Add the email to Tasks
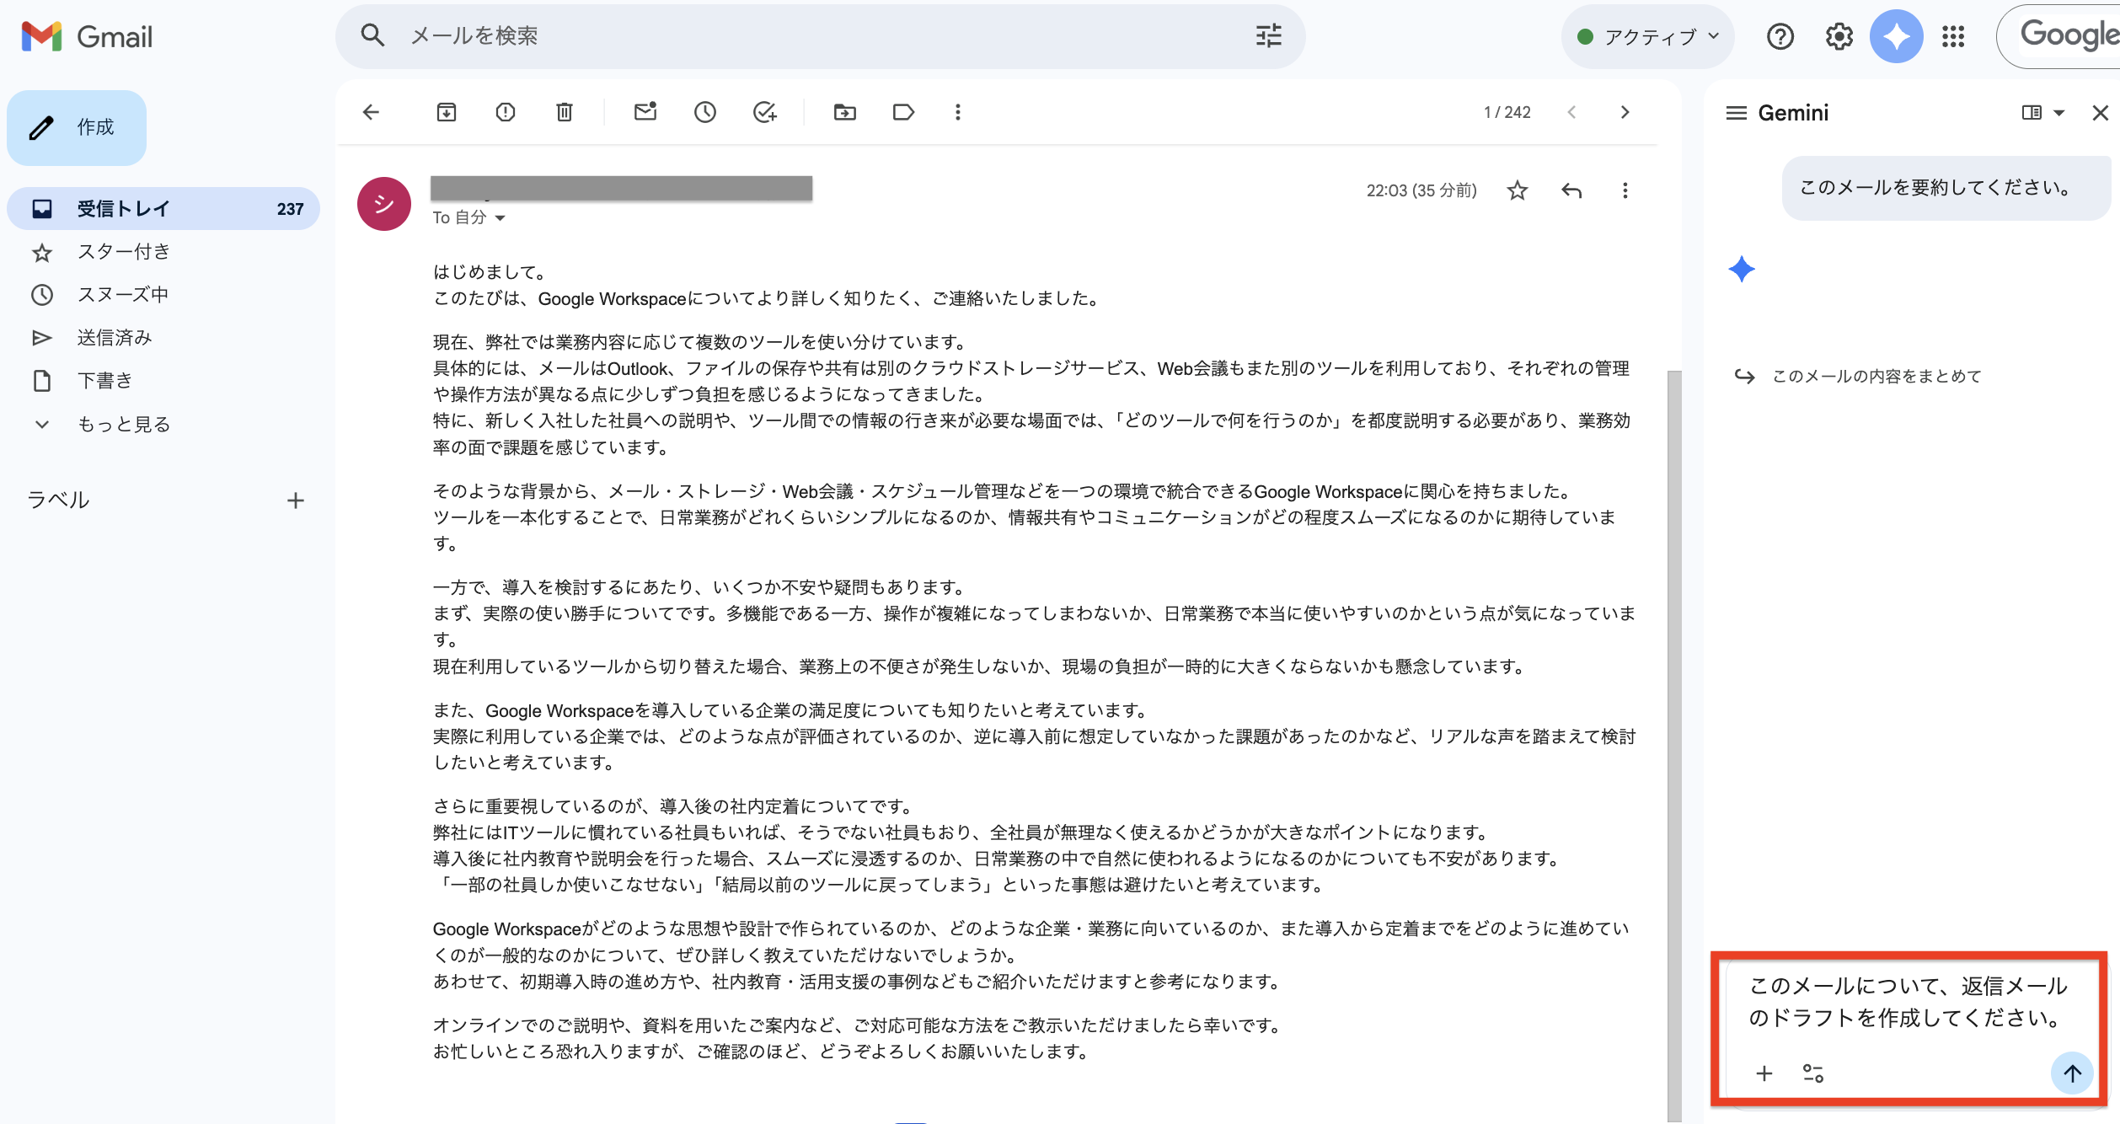Screen dimensions: 2120x1124 click(x=765, y=112)
